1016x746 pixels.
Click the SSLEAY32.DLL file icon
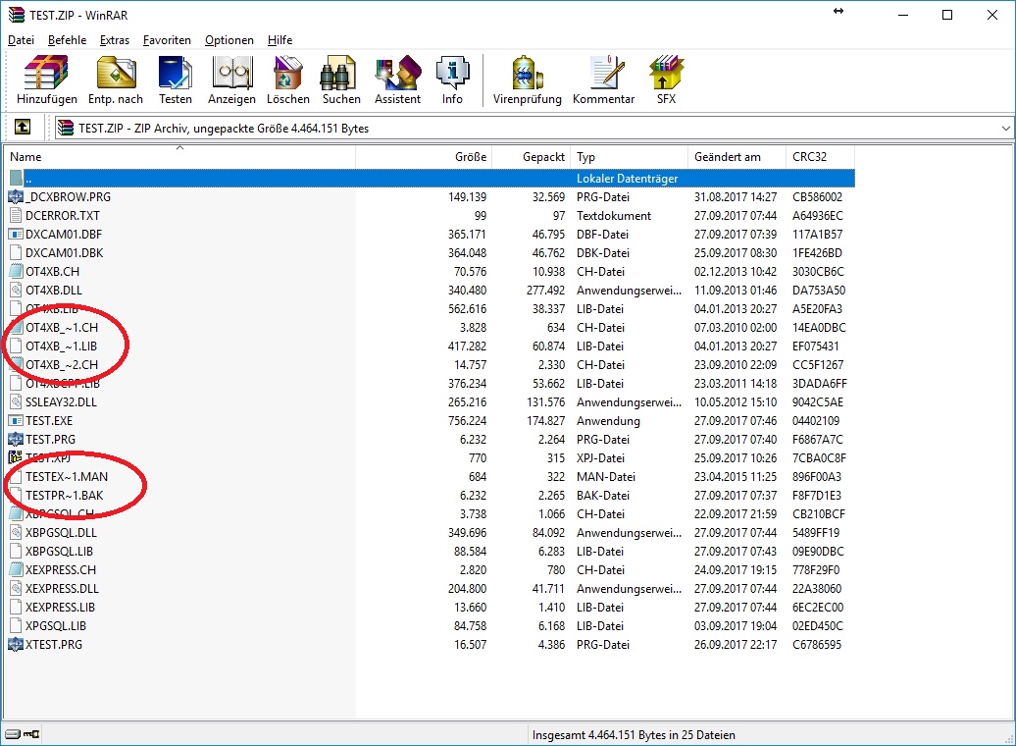click(x=16, y=402)
